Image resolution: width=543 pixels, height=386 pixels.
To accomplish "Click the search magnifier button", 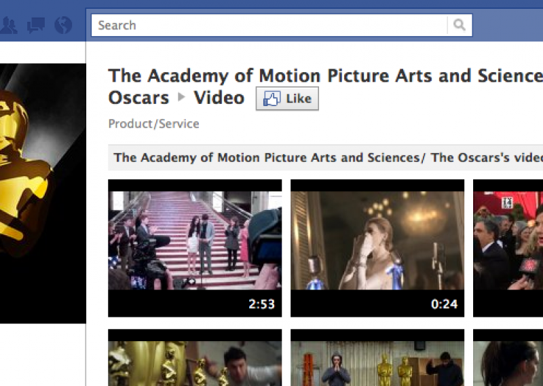I will click(460, 25).
